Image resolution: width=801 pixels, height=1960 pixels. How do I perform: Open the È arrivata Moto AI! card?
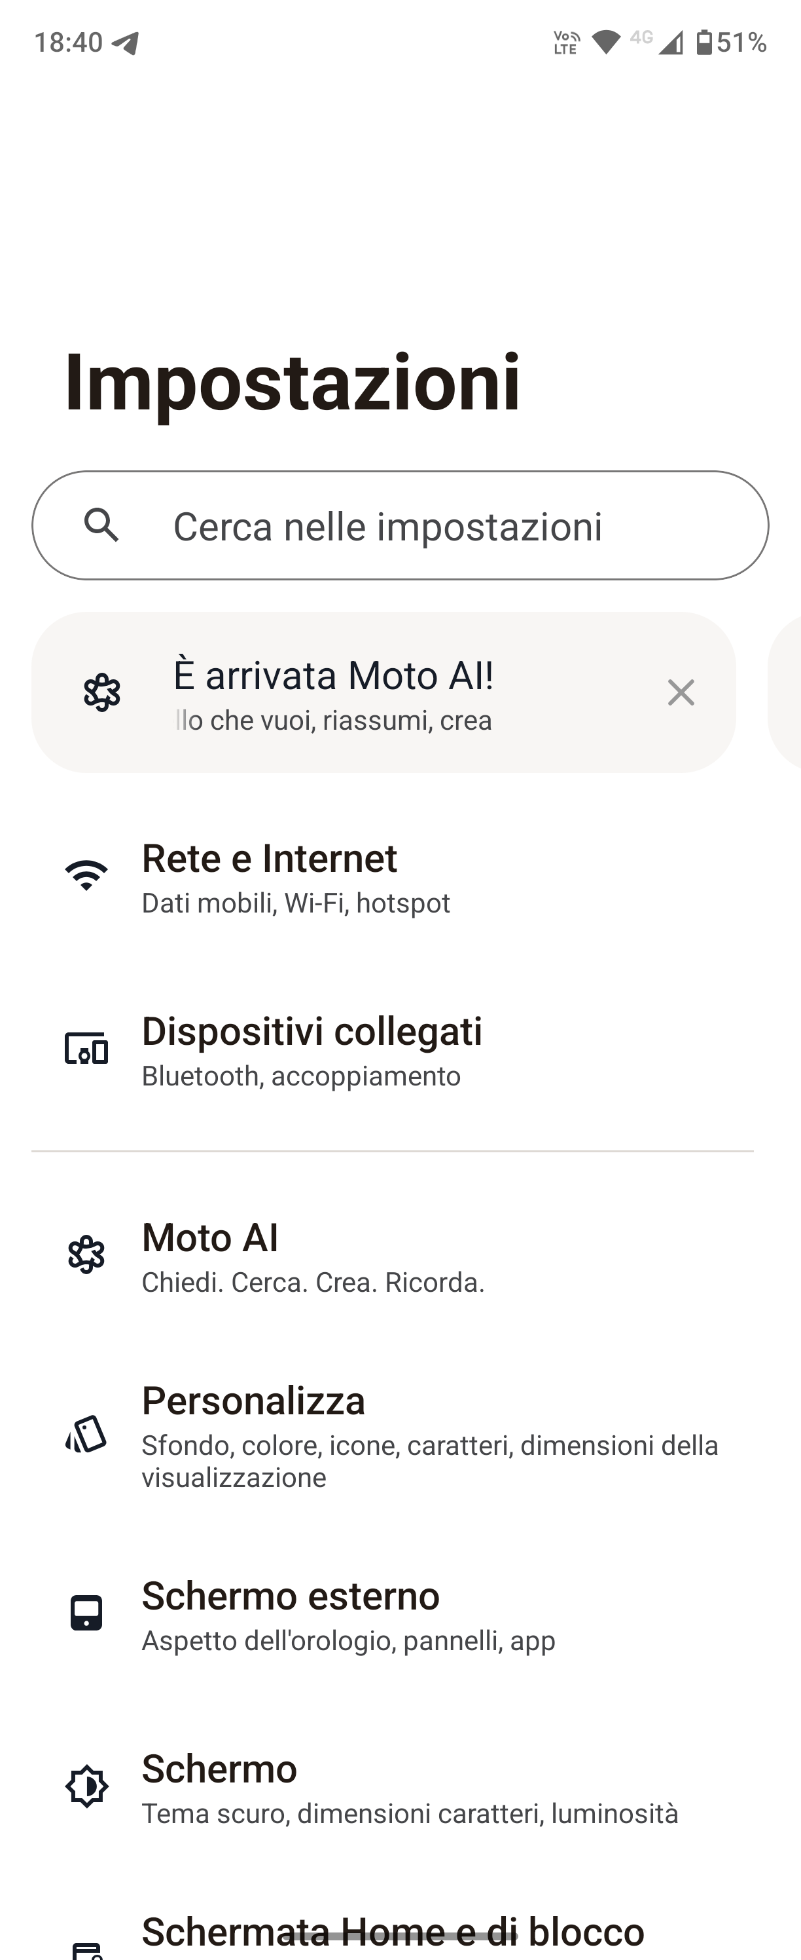(x=383, y=692)
